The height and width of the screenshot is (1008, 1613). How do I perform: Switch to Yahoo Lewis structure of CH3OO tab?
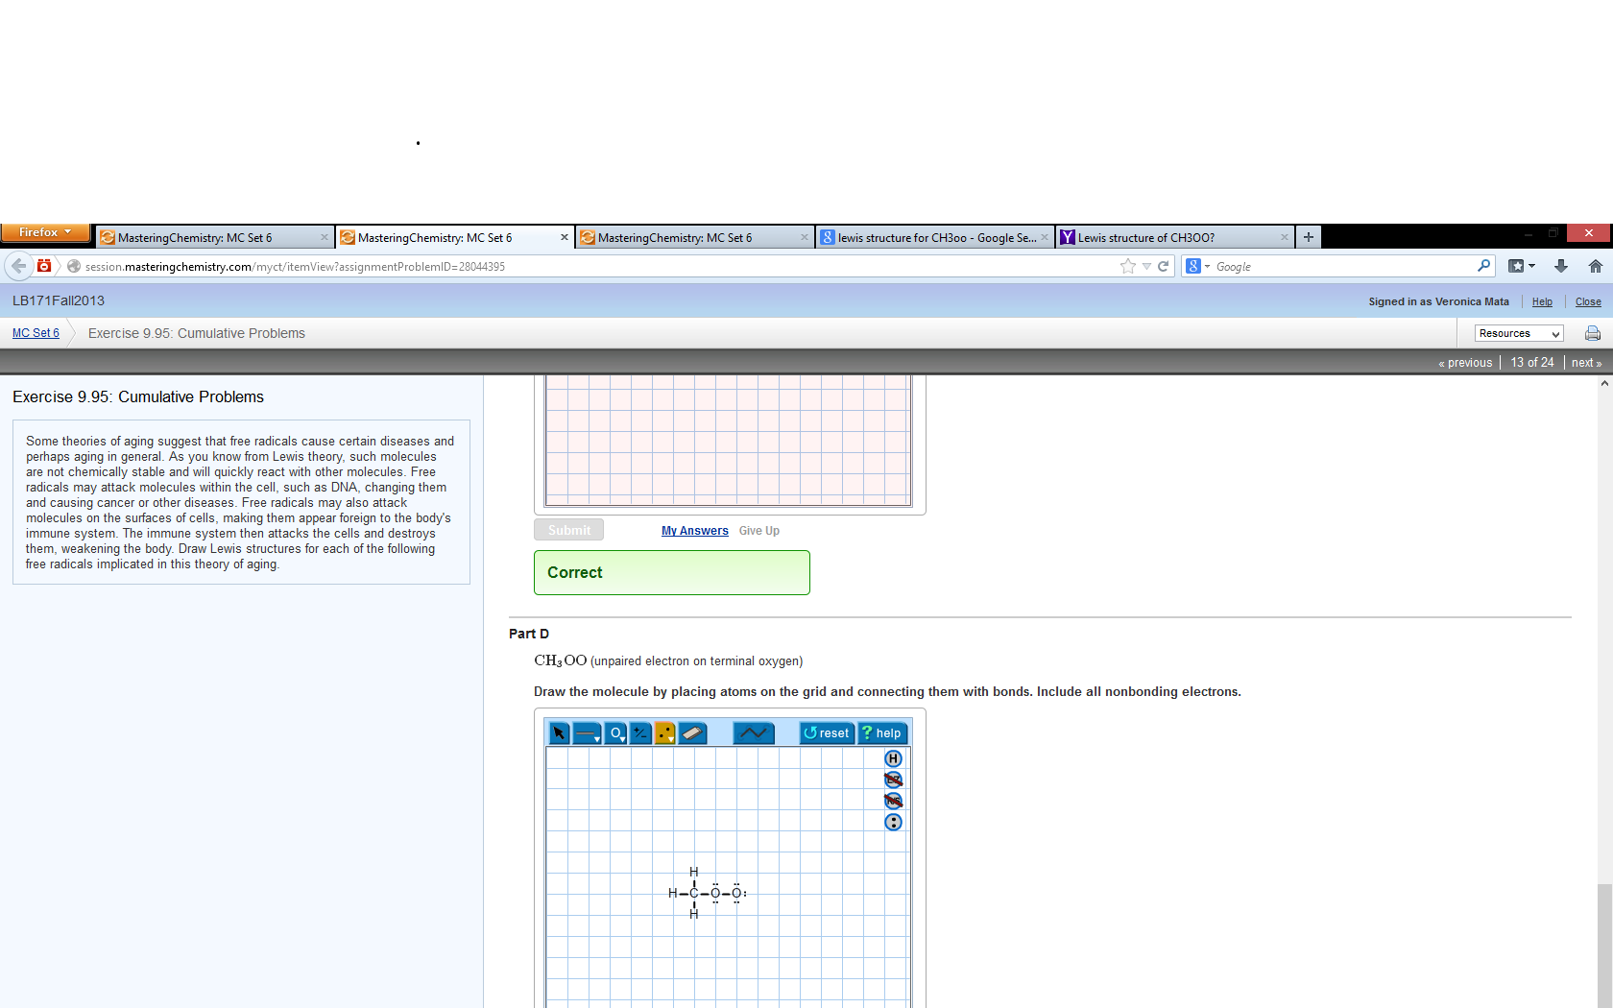(x=1175, y=237)
